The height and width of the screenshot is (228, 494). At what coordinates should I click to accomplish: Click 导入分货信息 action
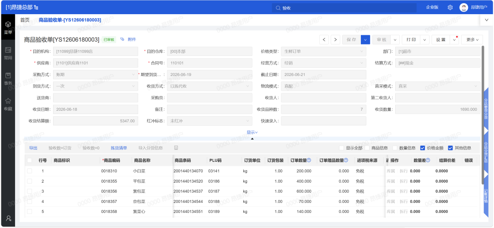(150, 147)
